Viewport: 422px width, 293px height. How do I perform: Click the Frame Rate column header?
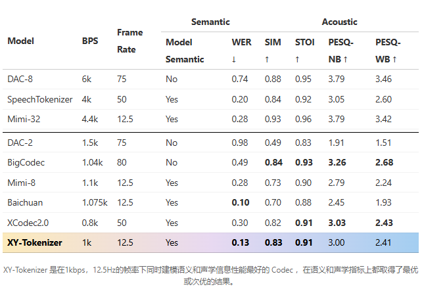click(129, 41)
